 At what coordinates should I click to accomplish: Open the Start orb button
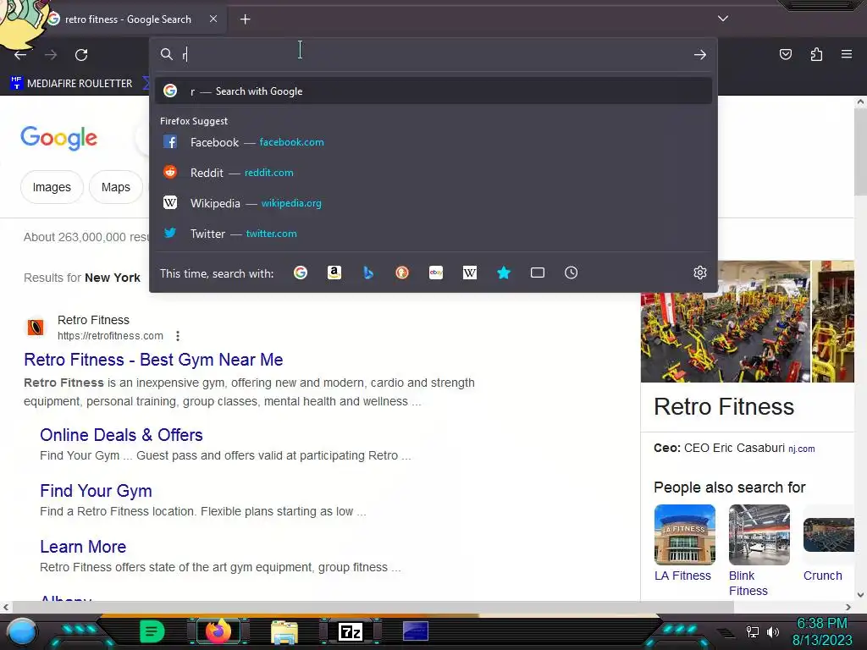click(22, 631)
